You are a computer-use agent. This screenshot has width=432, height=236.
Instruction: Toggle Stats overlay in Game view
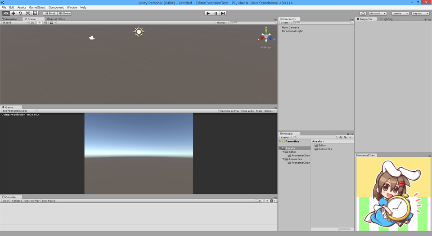coord(259,111)
